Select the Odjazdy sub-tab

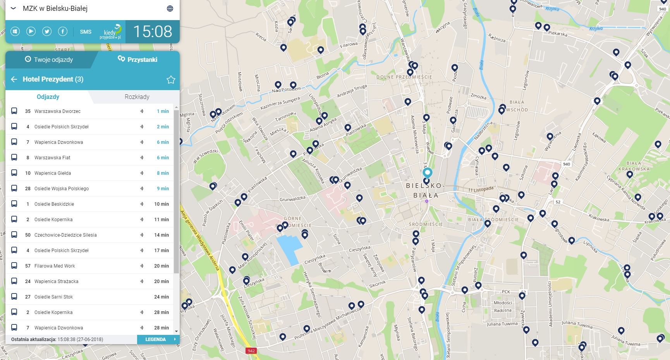(48, 97)
